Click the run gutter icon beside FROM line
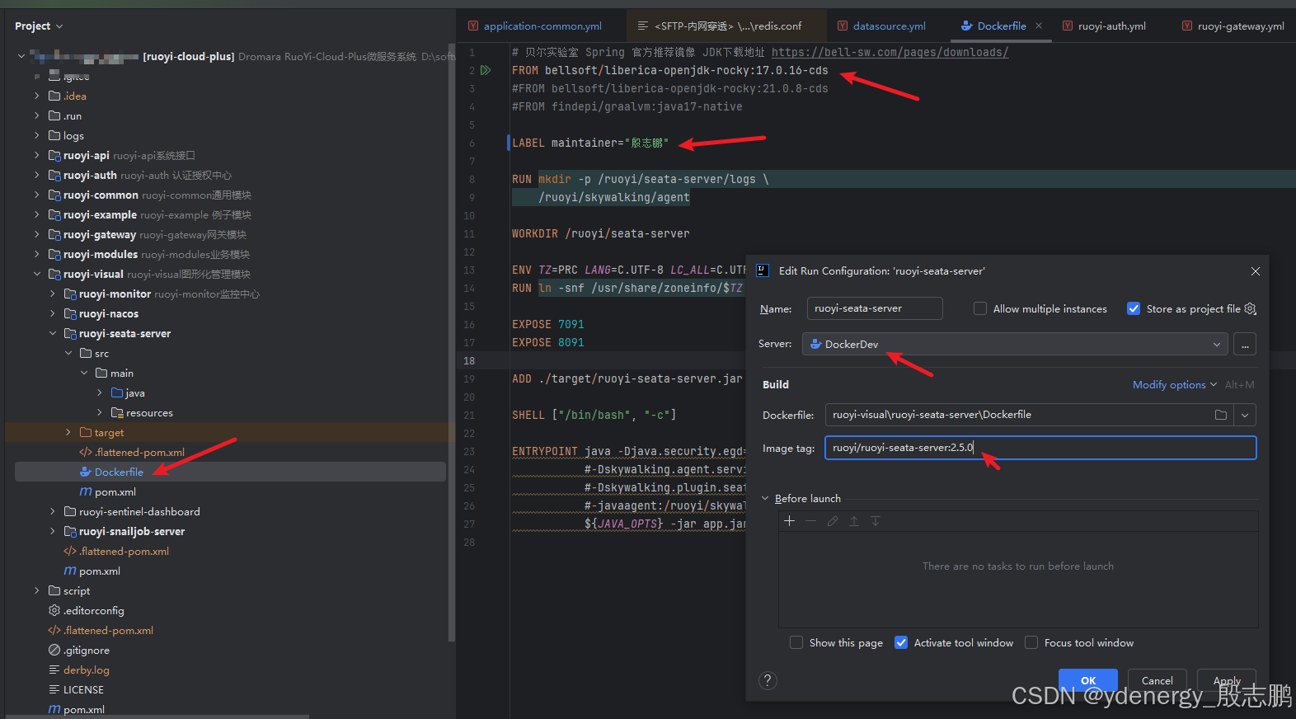1296x719 pixels. point(486,70)
